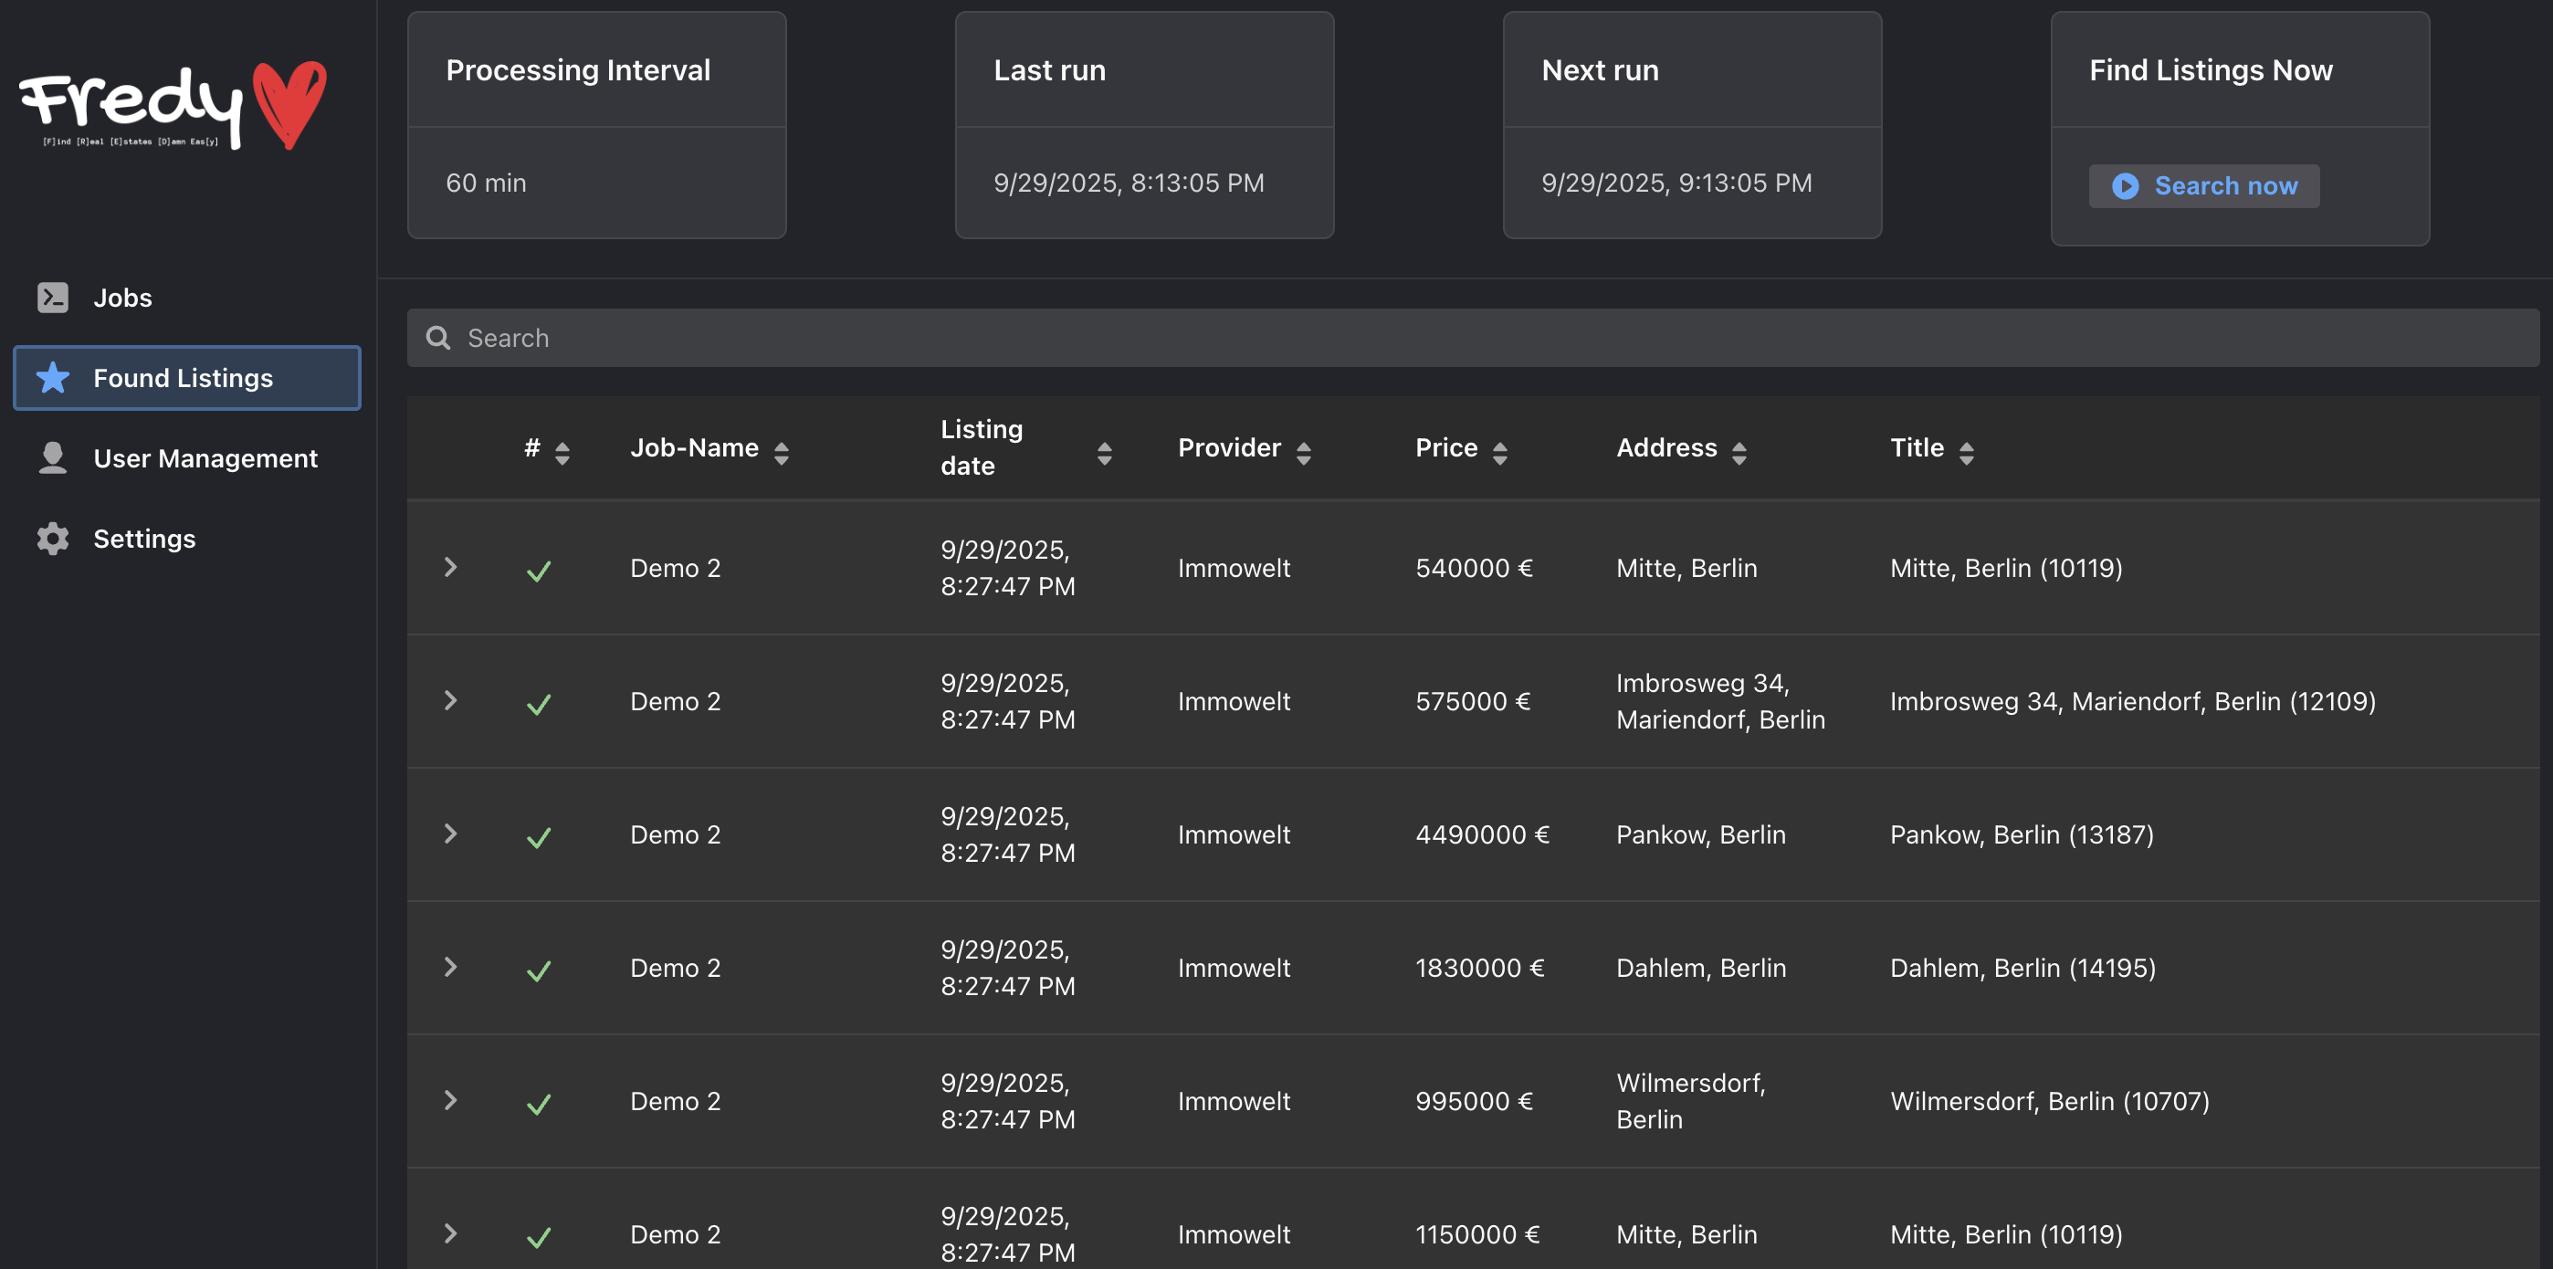Viewport: 2553px width, 1269px height.
Task: Click the magnifier icon in the search bar
Action: tap(438, 338)
